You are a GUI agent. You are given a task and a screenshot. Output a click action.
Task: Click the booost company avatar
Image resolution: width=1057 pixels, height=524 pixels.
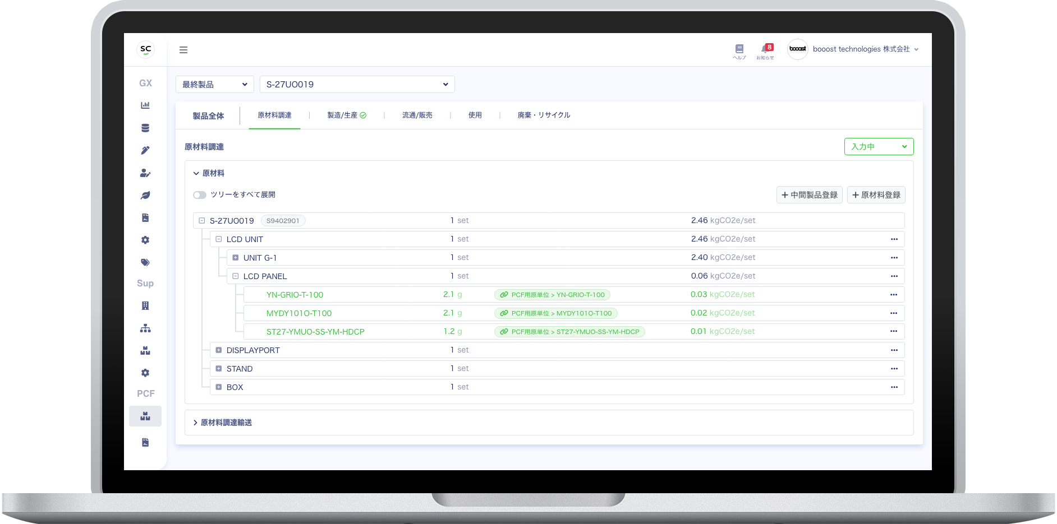(x=797, y=49)
